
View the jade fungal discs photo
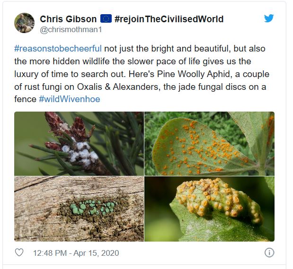click(x=79, y=209)
